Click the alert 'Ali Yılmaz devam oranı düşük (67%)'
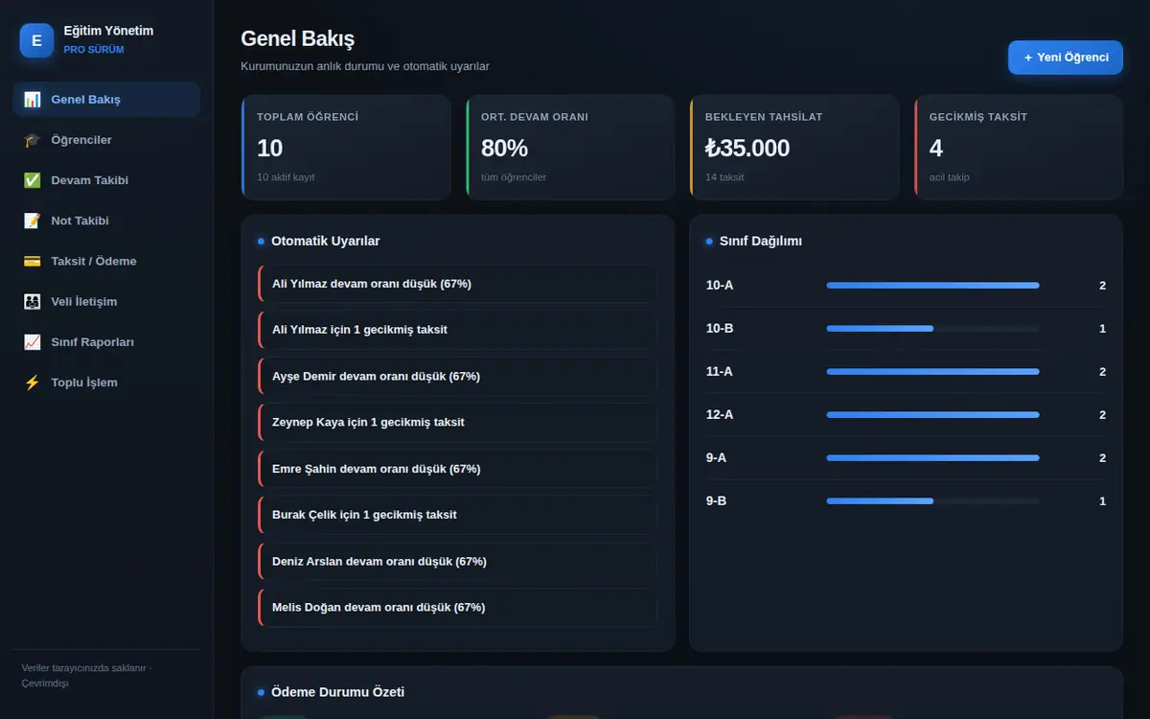 pos(457,284)
